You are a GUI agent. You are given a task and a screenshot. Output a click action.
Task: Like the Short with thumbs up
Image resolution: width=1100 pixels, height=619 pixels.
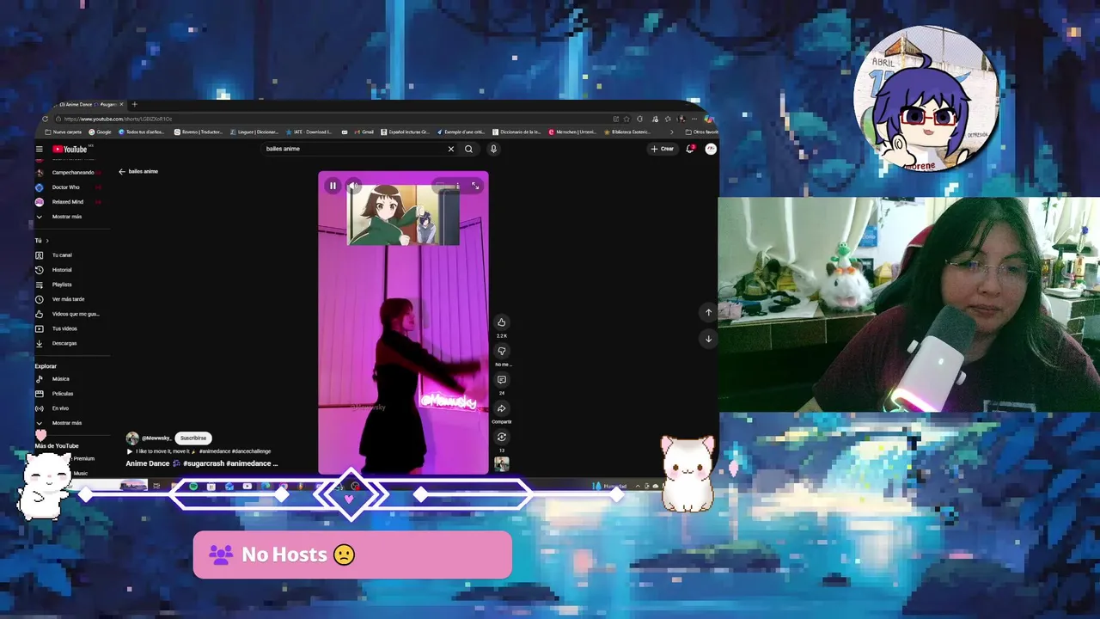point(502,322)
